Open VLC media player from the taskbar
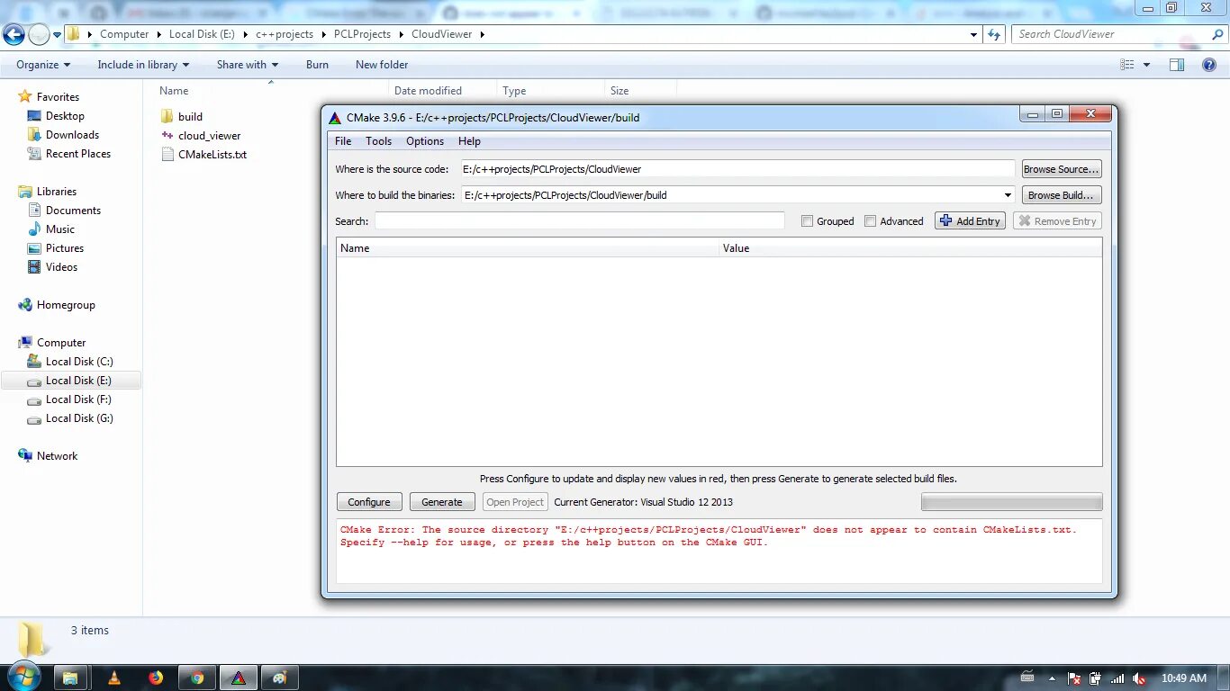This screenshot has width=1230, height=691. [x=113, y=678]
